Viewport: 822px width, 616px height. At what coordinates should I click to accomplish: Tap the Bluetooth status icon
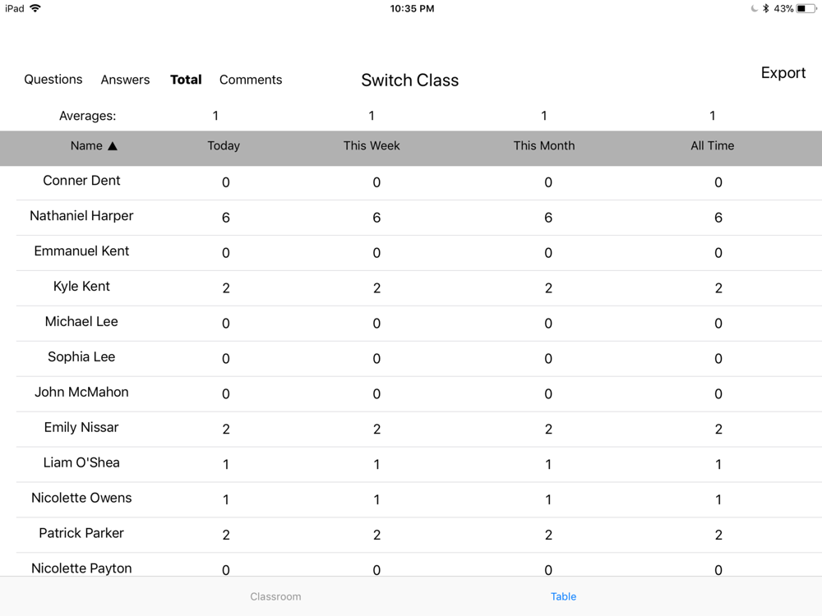(765, 8)
